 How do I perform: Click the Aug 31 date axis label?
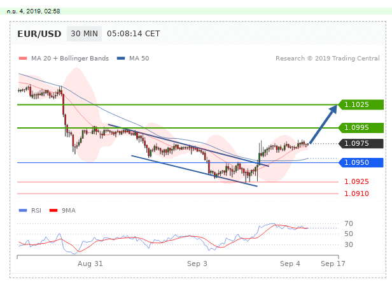coord(90,264)
